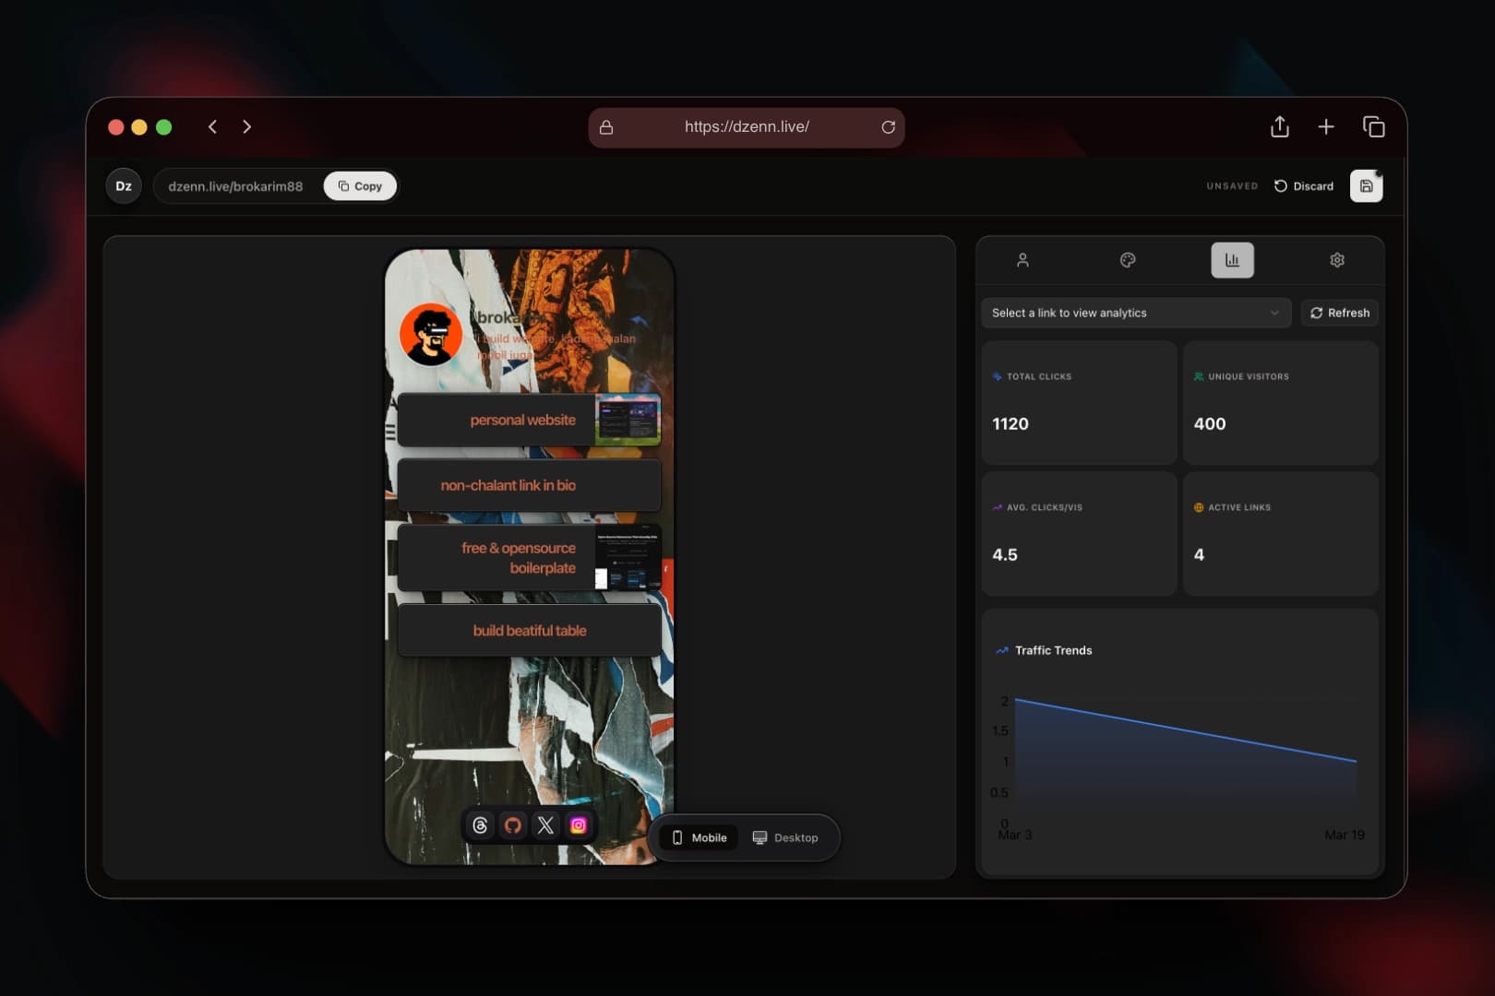Reload the page via address bar icon

(888, 127)
